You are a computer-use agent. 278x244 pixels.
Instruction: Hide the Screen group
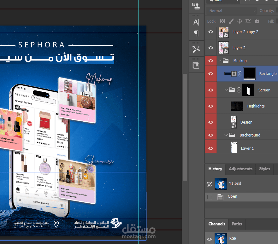[210, 90]
